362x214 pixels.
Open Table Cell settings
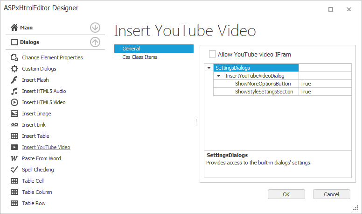click(33, 181)
